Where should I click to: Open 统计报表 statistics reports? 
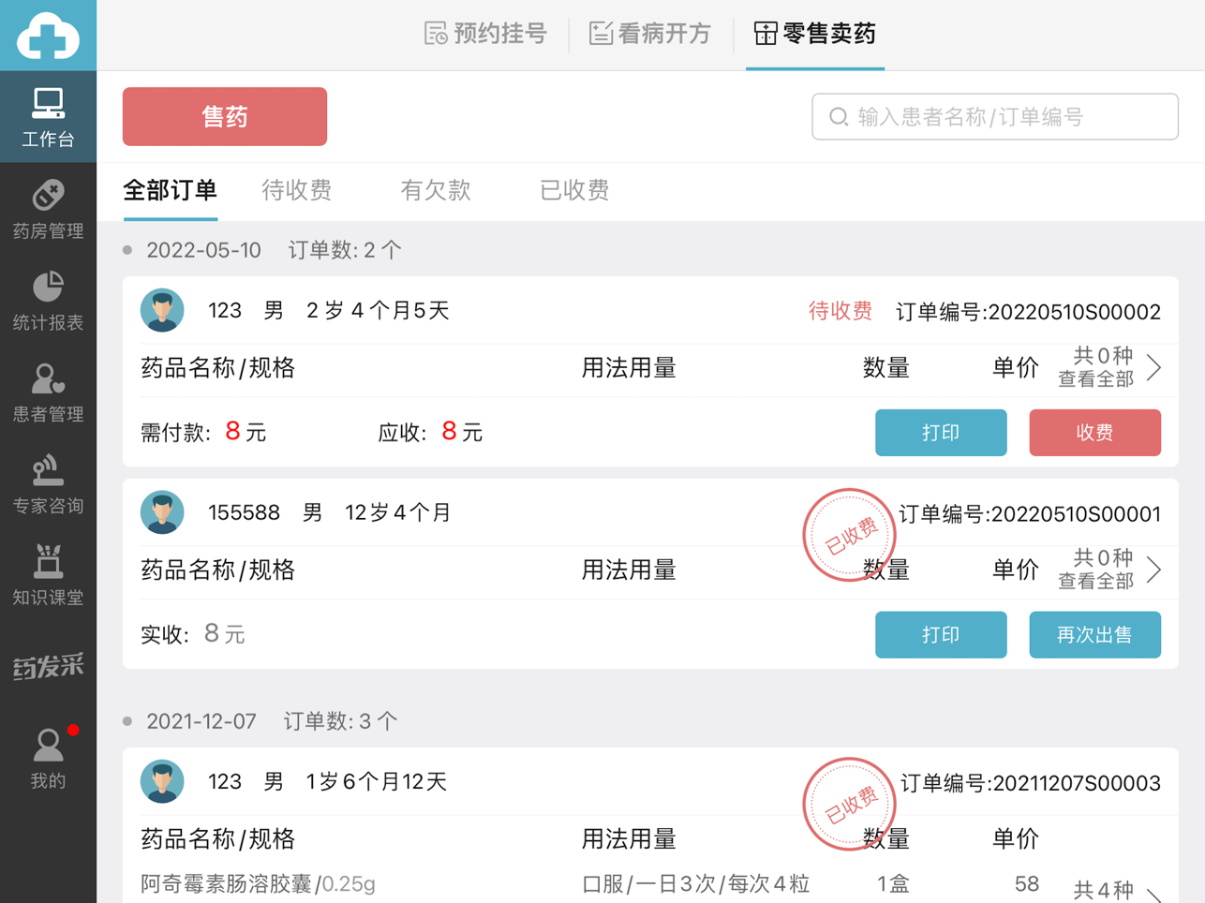48,301
